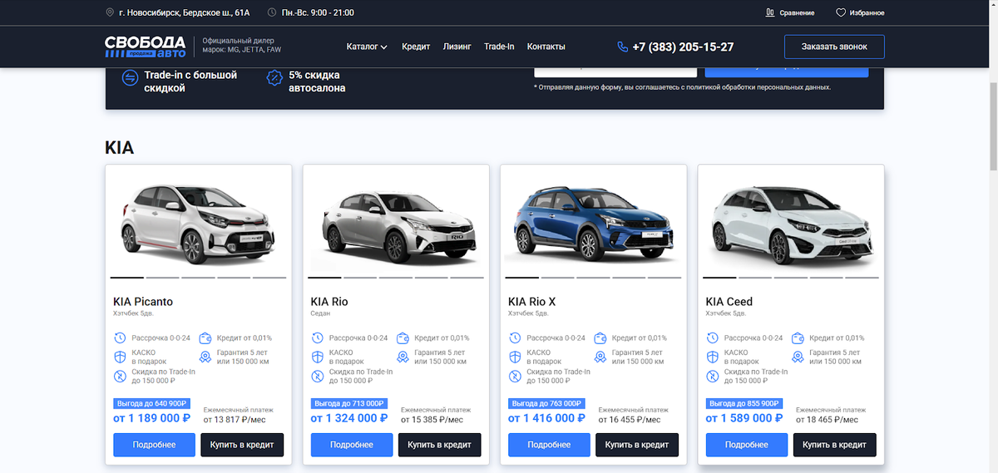Viewport: 998px width, 473px height.
Task: Click Подробнее on KIA Ceed card
Action: [746, 445]
